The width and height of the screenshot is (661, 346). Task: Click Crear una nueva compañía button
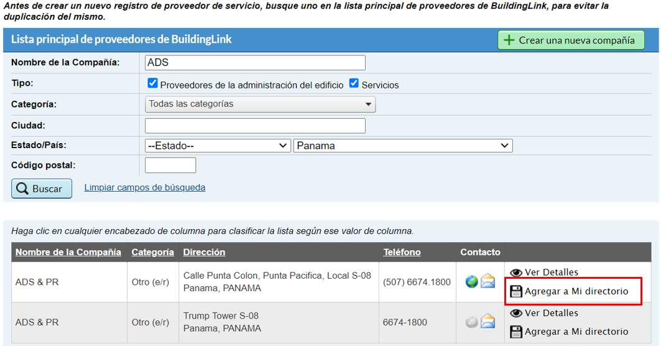pos(571,40)
